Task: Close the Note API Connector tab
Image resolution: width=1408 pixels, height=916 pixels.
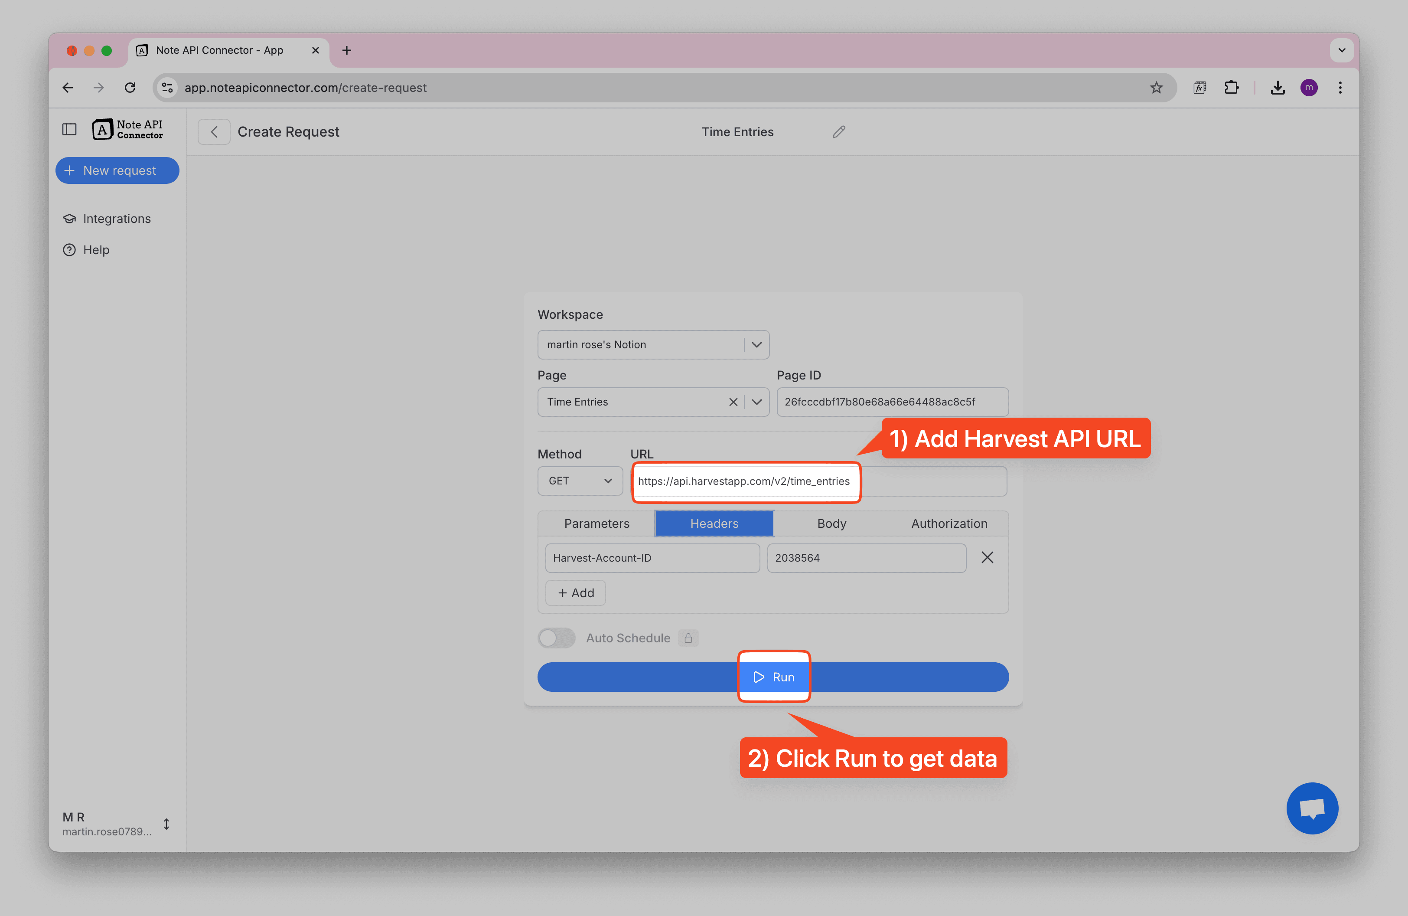Action: [315, 50]
